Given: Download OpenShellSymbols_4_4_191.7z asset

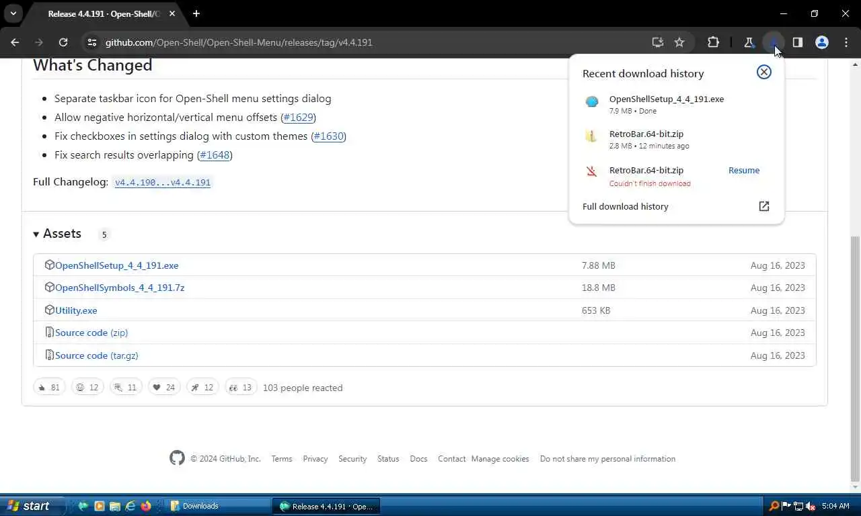Looking at the screenshot, I should pos(120,288).
